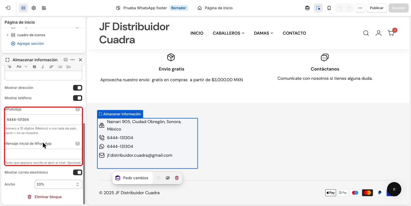The image size is (411, 206).
Task: Turn off the 'Mostrar teléfono' switch
Action: click(78, 98)
